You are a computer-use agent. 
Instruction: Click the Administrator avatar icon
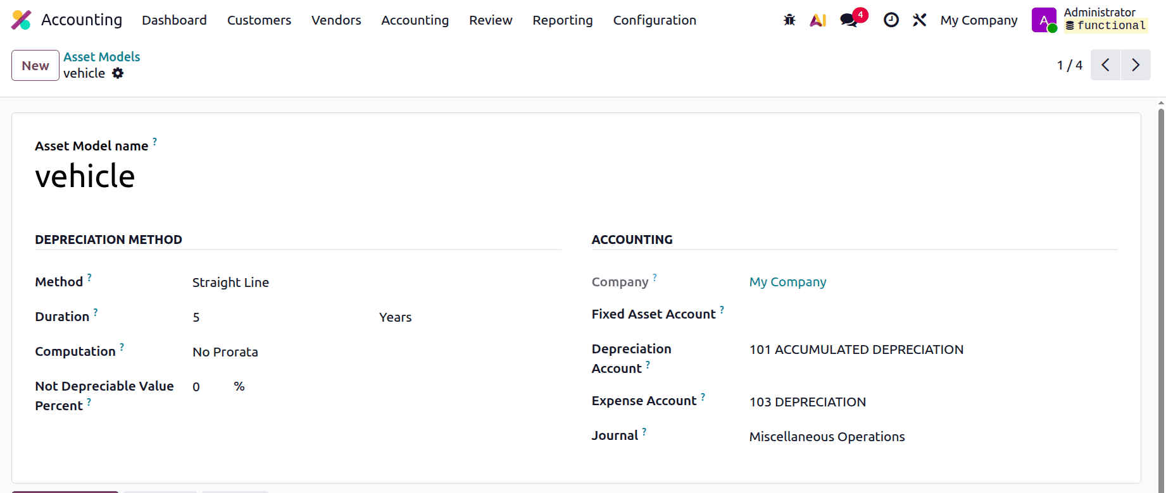click(x=1044, y=20)
